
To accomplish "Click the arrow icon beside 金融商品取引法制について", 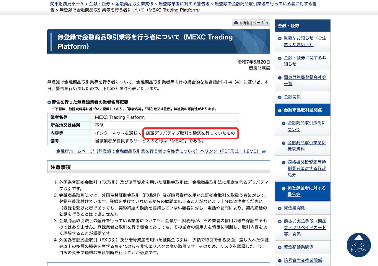I will click(x=283, y=123).
